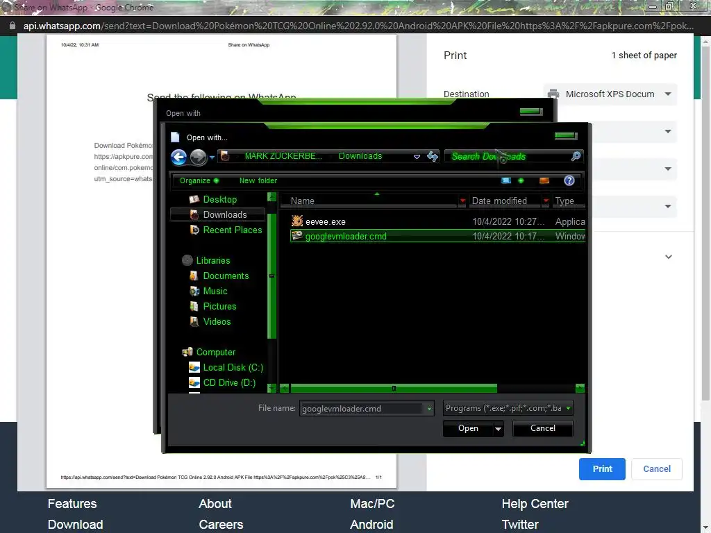The image size is (711, 533).
Task: Click the grey forward navigation arrow
Action: (x=198, y=158)
